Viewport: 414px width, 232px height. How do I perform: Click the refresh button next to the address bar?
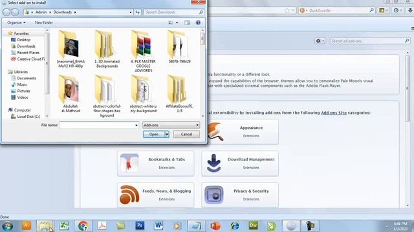pyautogui.click(x=138, y=12)
